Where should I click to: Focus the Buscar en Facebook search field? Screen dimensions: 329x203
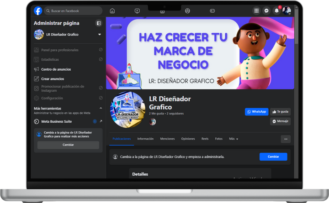(x=73, y=10)
